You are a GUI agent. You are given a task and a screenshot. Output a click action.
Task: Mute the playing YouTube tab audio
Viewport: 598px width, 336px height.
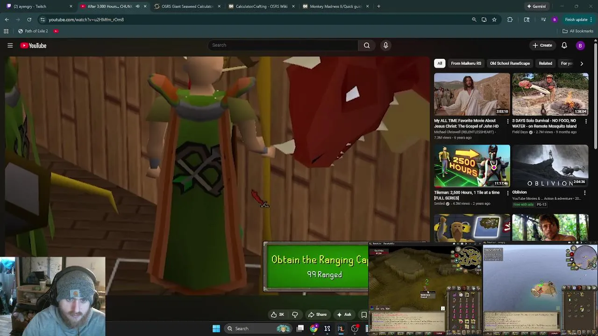[x=137, y=7]
